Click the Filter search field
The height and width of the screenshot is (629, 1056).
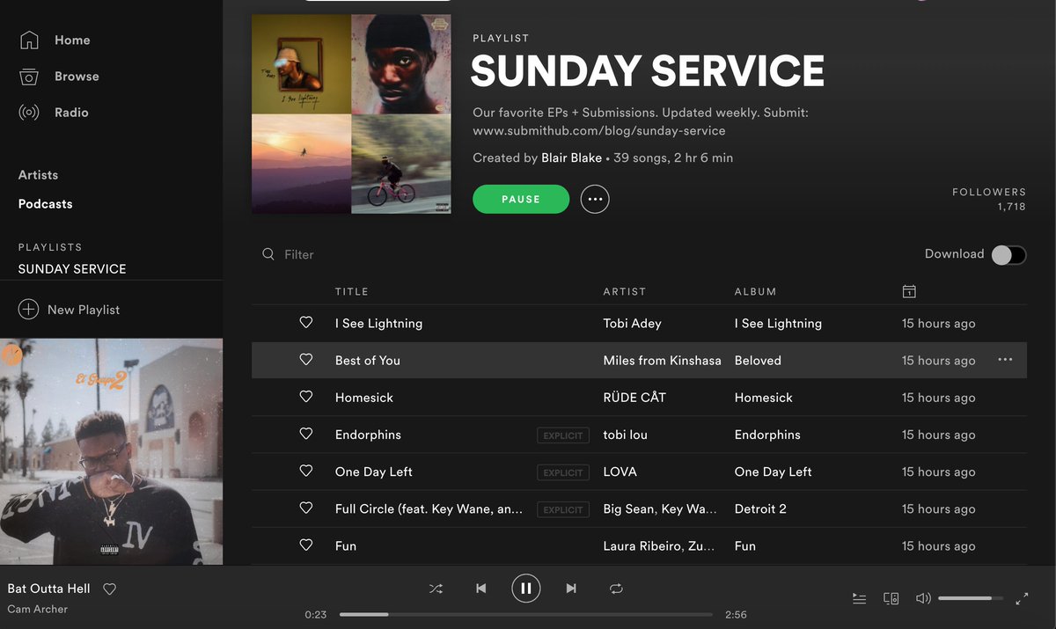pos(299,254)
